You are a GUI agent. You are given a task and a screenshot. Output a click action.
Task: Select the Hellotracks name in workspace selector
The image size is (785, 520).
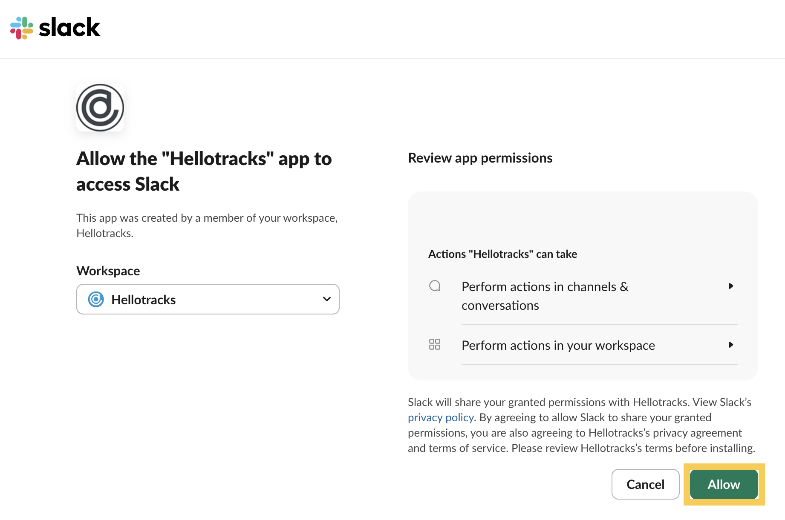coord(143,300)
